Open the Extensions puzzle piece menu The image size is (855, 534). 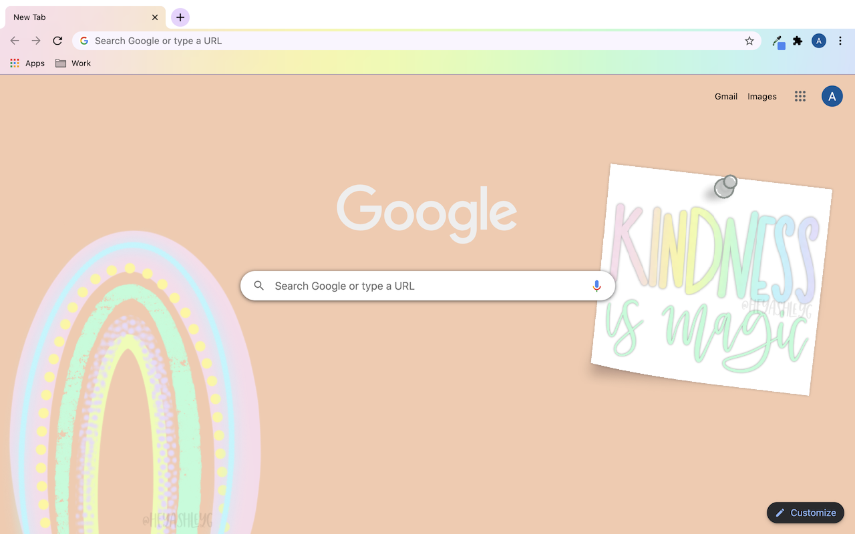pos(798,41)
